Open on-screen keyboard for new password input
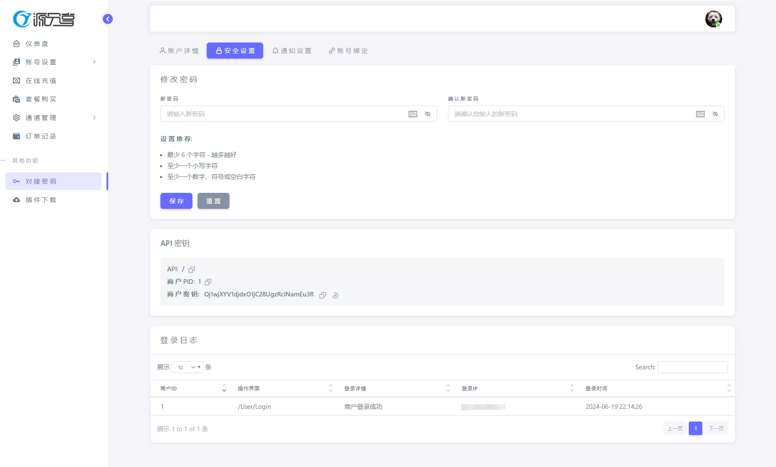This screenshot has width=776, height=467. point(413,114)
